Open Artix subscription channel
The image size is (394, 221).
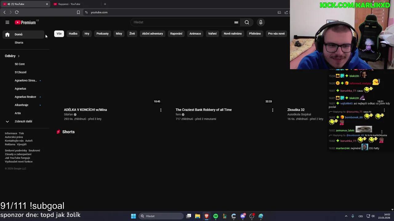pyautogui.click(x=18, y=113)
